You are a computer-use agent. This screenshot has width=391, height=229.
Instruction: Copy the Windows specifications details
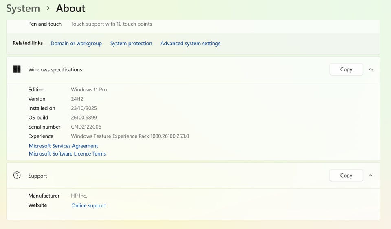pyautogui.click(x=346, y=69)
